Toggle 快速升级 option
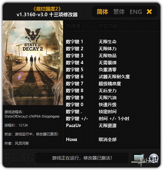Screen dimensions: 163x170 [x=108, y=105]
